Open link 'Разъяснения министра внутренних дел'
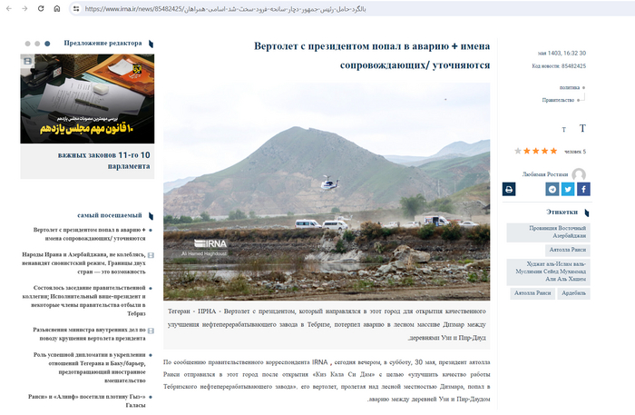 (x=89, y=334)
